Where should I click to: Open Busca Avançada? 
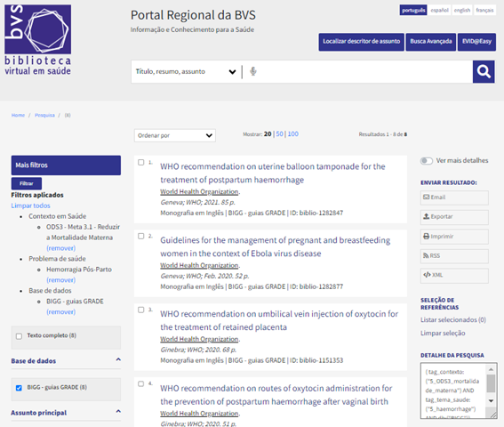coord(431,42)
